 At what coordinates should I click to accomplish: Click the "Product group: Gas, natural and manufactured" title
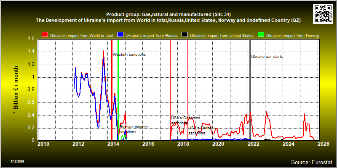pyautogui.click(x=168, y=15)
